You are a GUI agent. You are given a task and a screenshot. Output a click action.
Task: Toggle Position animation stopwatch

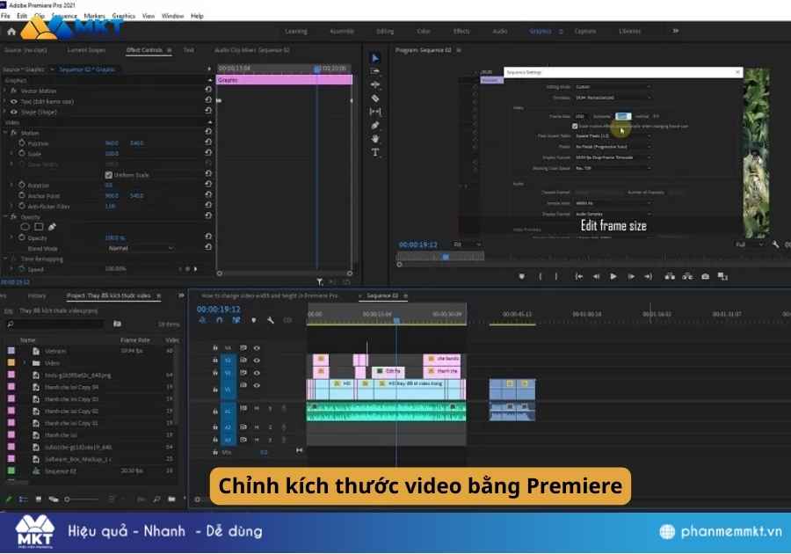(22, 143)
